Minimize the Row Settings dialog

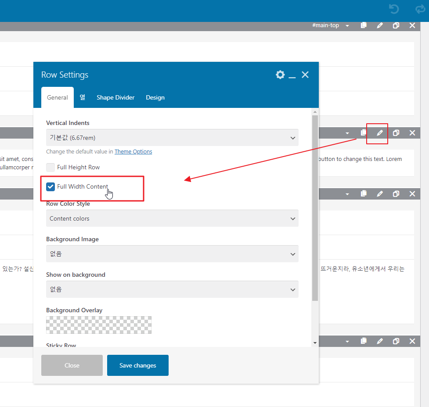[292, 77]
